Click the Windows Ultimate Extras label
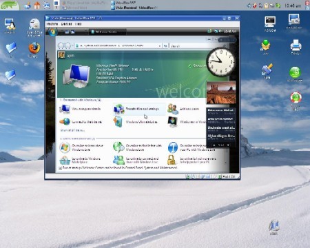 (142, 122)
